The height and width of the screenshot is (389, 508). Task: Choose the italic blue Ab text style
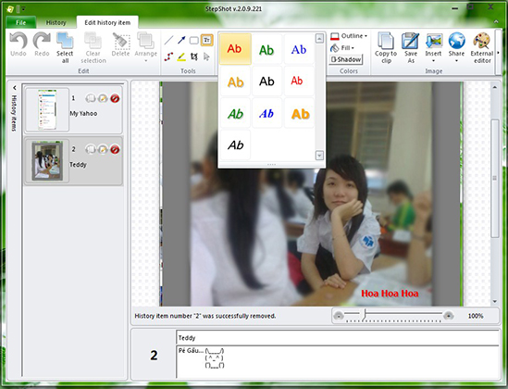(266, 113)
